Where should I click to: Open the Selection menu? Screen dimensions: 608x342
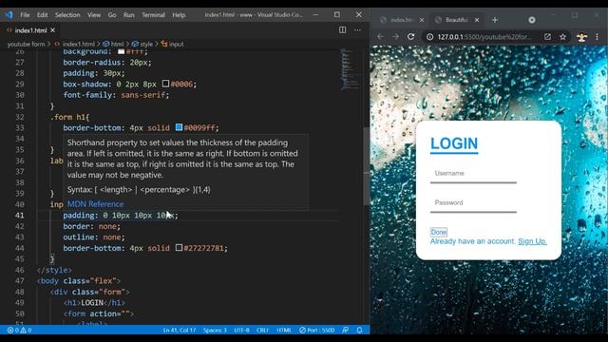67,15
